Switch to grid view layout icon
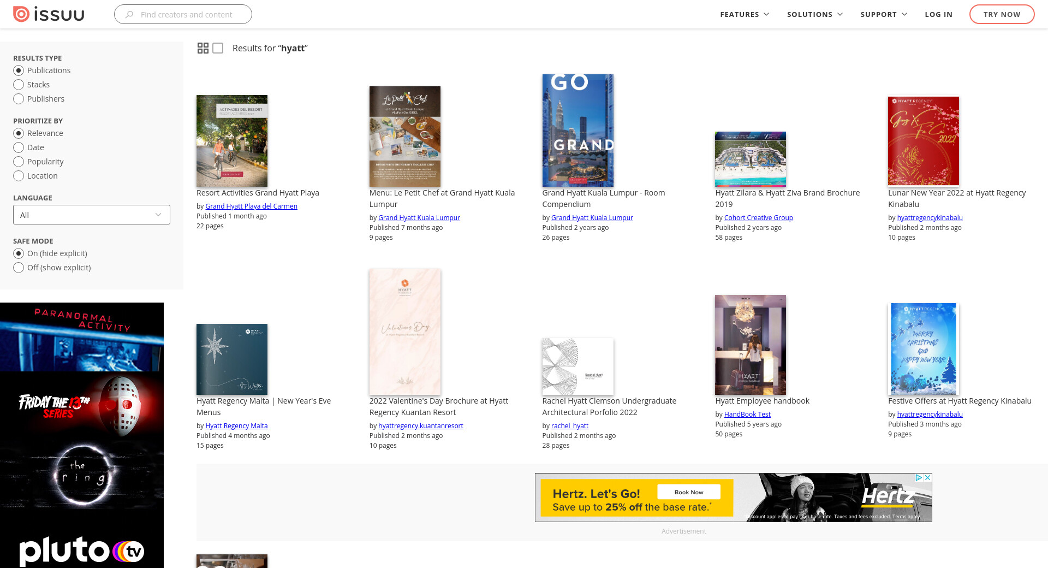 click(203, 48)
